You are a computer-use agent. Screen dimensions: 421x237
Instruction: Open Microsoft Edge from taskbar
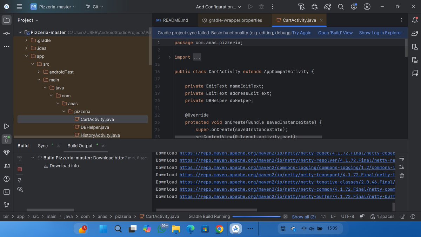click(190, 229)
